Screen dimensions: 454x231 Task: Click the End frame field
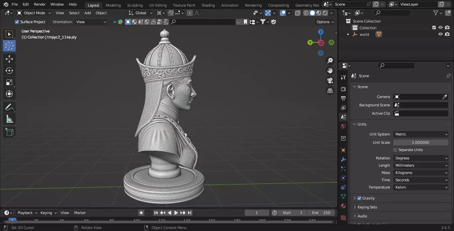(321, 213)
